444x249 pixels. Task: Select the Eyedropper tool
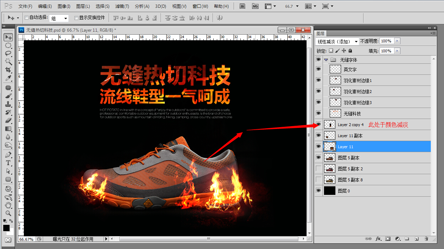[8, 78]
